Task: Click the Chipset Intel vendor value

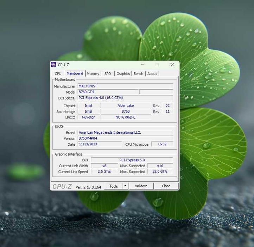Action: pyautogui.click(x=88, y=106)
